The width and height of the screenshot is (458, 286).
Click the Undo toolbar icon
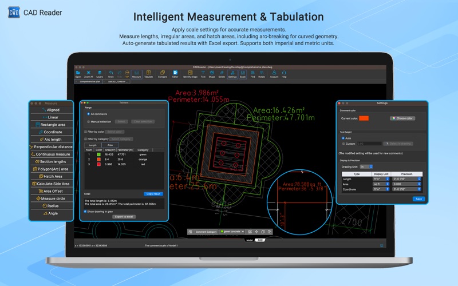click(110, 74)
